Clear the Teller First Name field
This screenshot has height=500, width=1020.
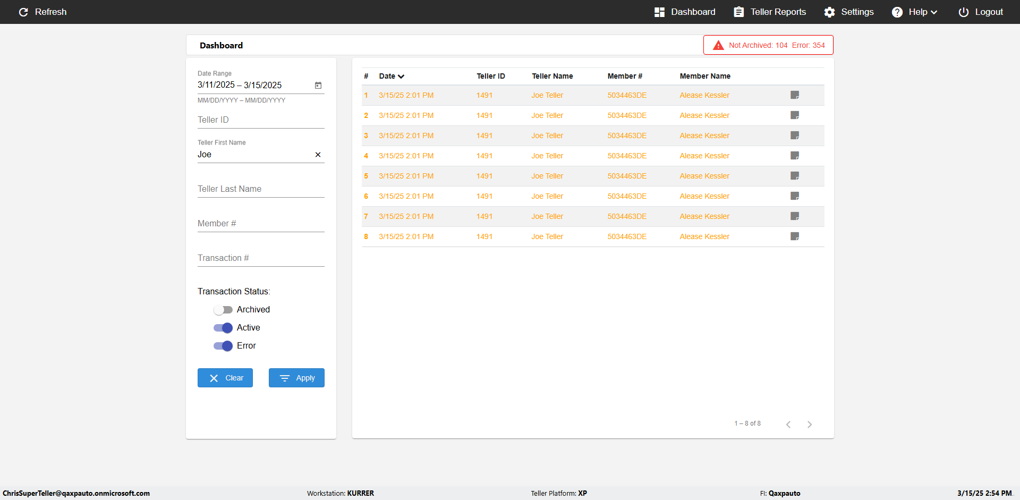pos(318,155)
